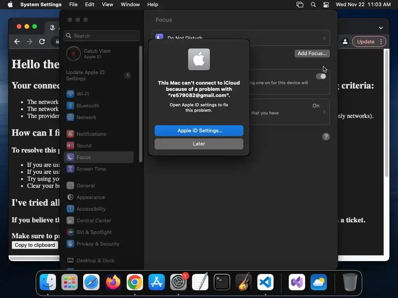Open the System Settings menu
The width and height of the screenshot is (398, 298).
(x=41, y=5)
